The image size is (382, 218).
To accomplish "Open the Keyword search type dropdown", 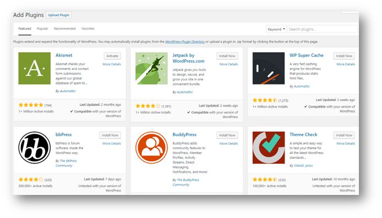I will (x=276, y=29).
